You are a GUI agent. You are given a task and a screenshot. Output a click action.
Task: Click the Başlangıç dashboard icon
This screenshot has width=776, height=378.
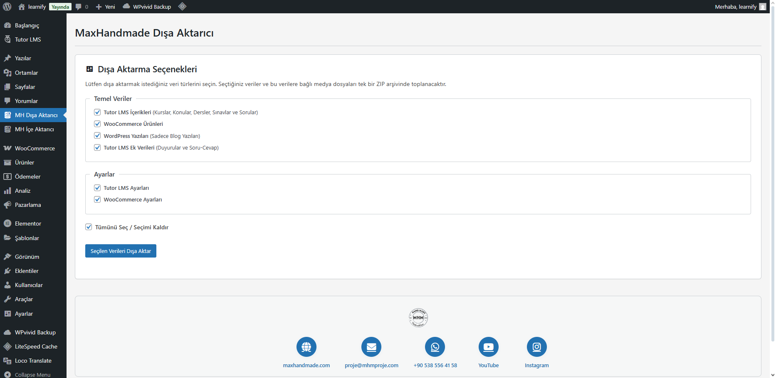tap(7, 25)
